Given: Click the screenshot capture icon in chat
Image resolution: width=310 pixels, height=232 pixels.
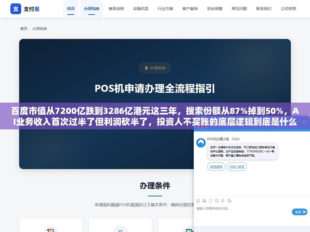Looking at the screenshot, I should [x=211, y=201].
